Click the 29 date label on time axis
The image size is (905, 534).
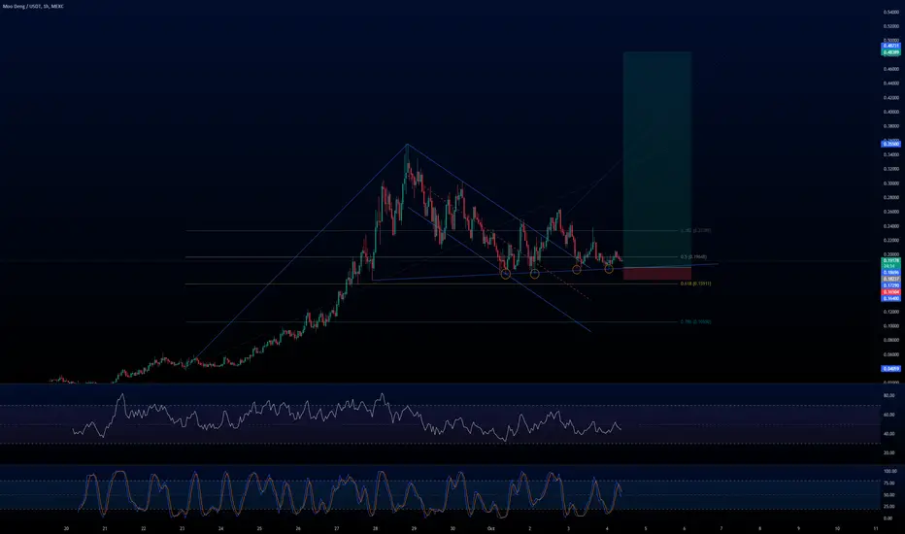pos(414,528)
